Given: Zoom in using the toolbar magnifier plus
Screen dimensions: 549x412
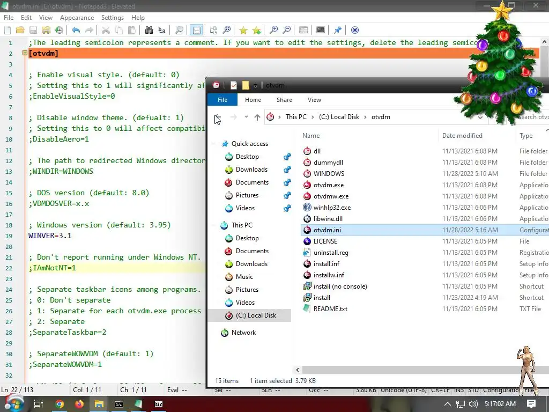Looking at the screenshot, I should tap(273, 30).
